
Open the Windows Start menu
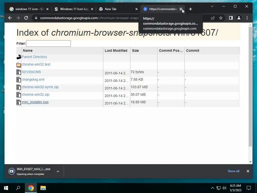point(6,188)
